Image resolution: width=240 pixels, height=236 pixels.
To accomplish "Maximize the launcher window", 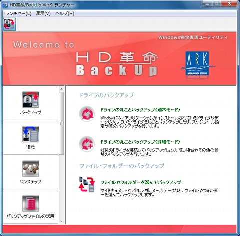I will tap(217, 4).
